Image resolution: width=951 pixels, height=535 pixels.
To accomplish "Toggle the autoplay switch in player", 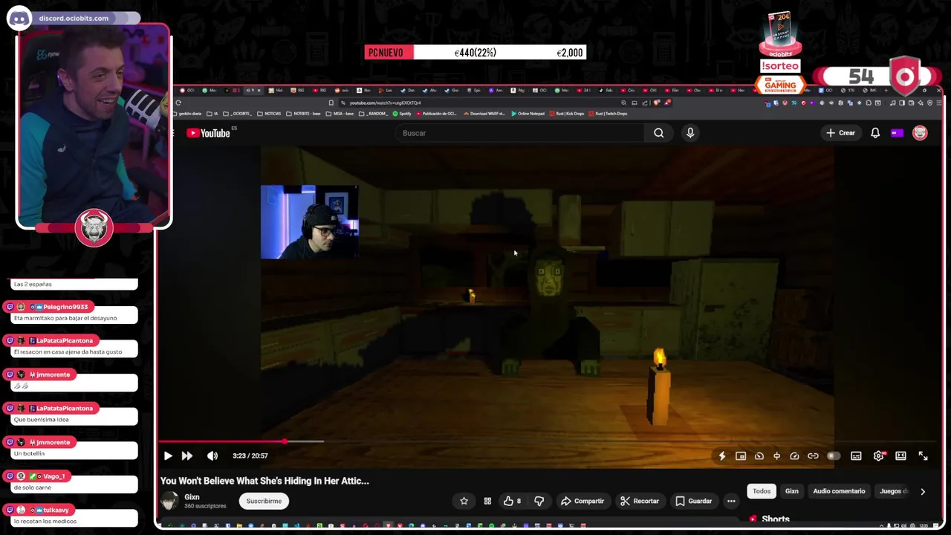I will click(x=833, y=456).
